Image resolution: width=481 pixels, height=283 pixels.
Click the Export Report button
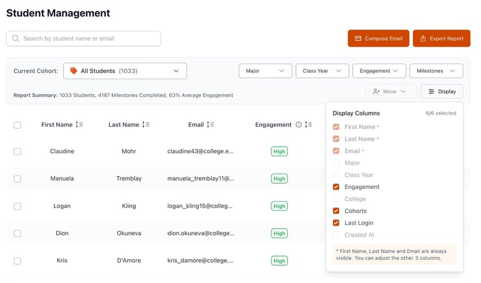click(441, 38)
